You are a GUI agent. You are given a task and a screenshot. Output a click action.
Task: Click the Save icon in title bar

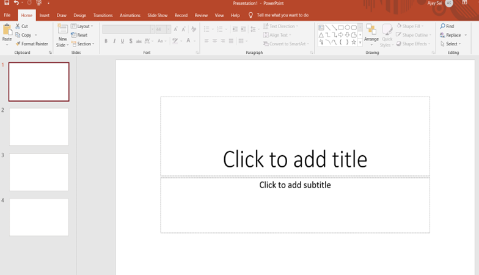pyautogui.click(x=7, y=3)
